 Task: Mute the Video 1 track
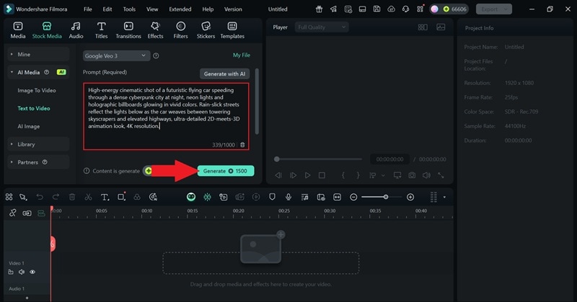coord(22,273)
